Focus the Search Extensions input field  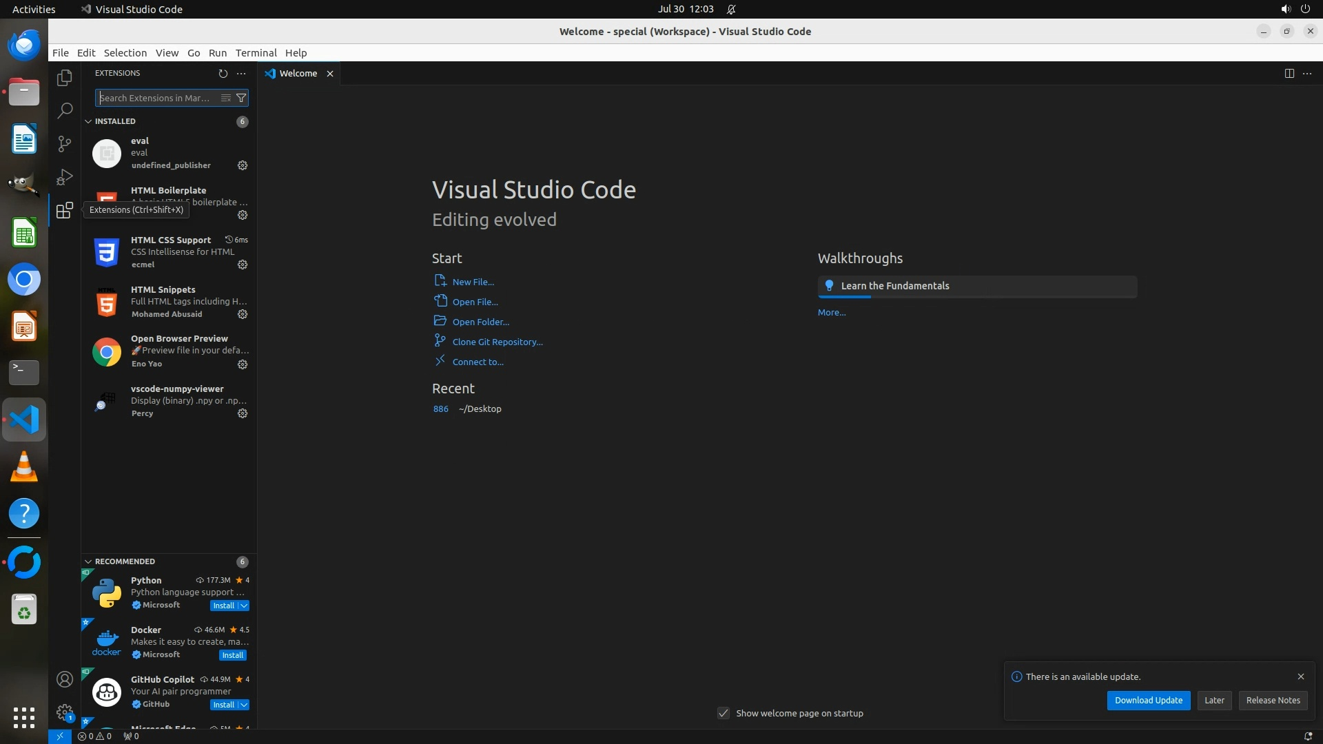157,98
